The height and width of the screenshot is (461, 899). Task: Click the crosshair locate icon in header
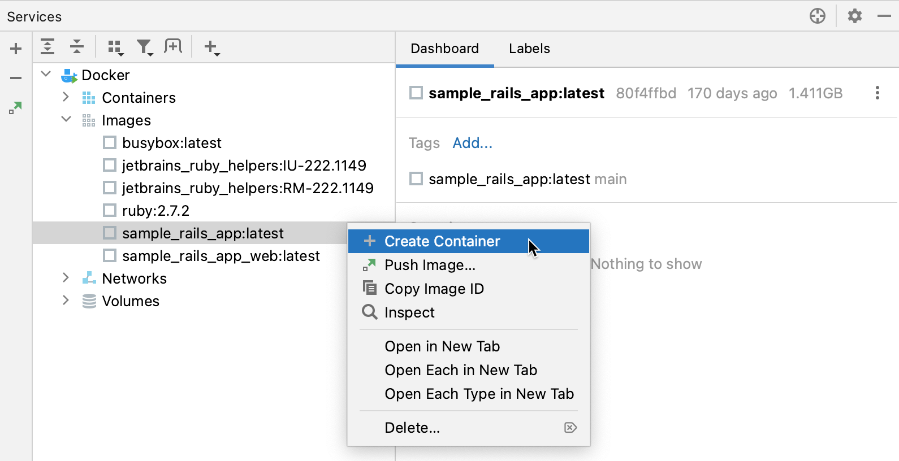pyautogui.click(x=817, y=16)
